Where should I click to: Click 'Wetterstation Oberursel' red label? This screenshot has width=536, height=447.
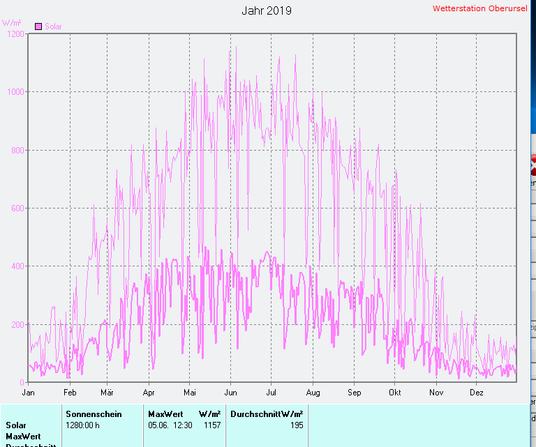pyautogui.click(x=480, y=8)
